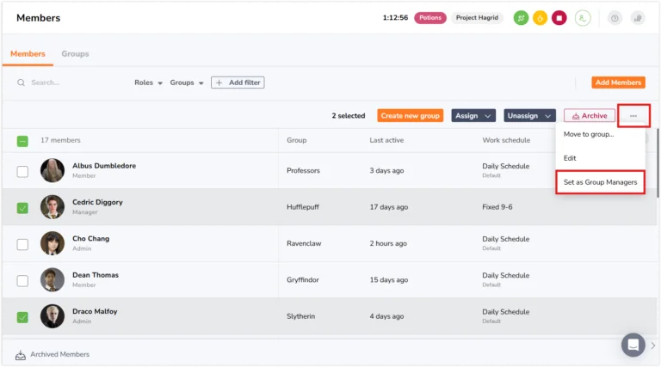The width and height of the screenshot is (661, 367).
Task: Switch to the Groups tab
Action: click(x=75, y=54)
